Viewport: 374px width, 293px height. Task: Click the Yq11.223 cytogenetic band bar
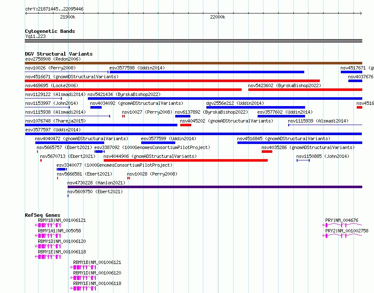[x=193, y=41]
